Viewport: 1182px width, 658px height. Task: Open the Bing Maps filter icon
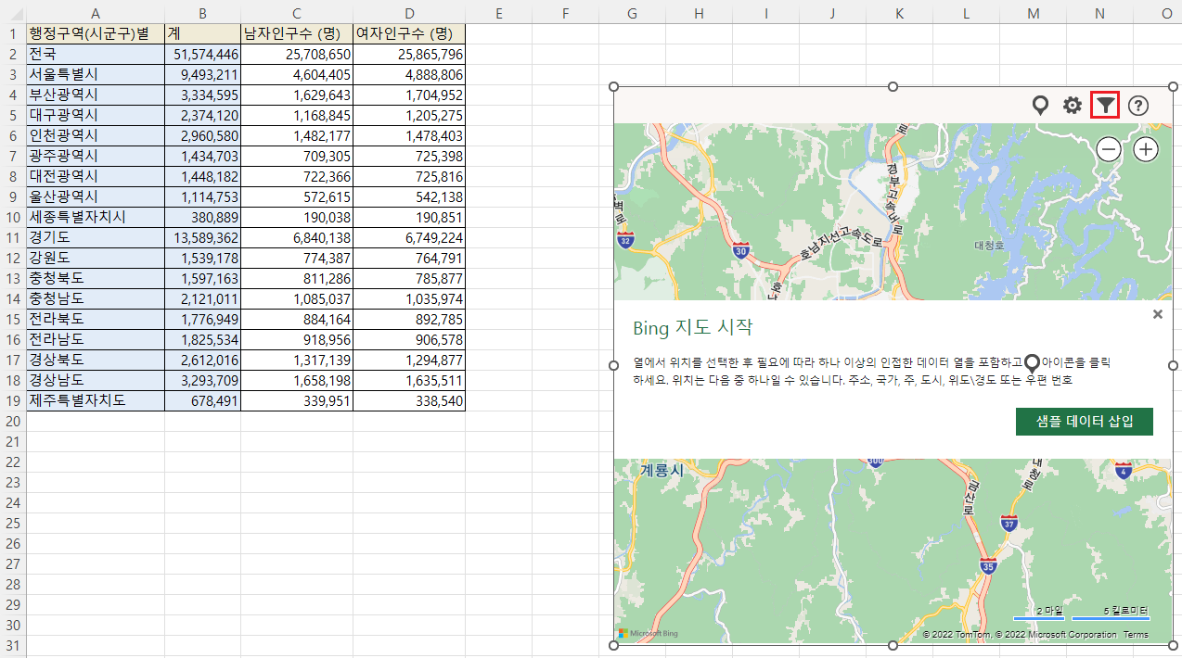[x=1105, y=106]
